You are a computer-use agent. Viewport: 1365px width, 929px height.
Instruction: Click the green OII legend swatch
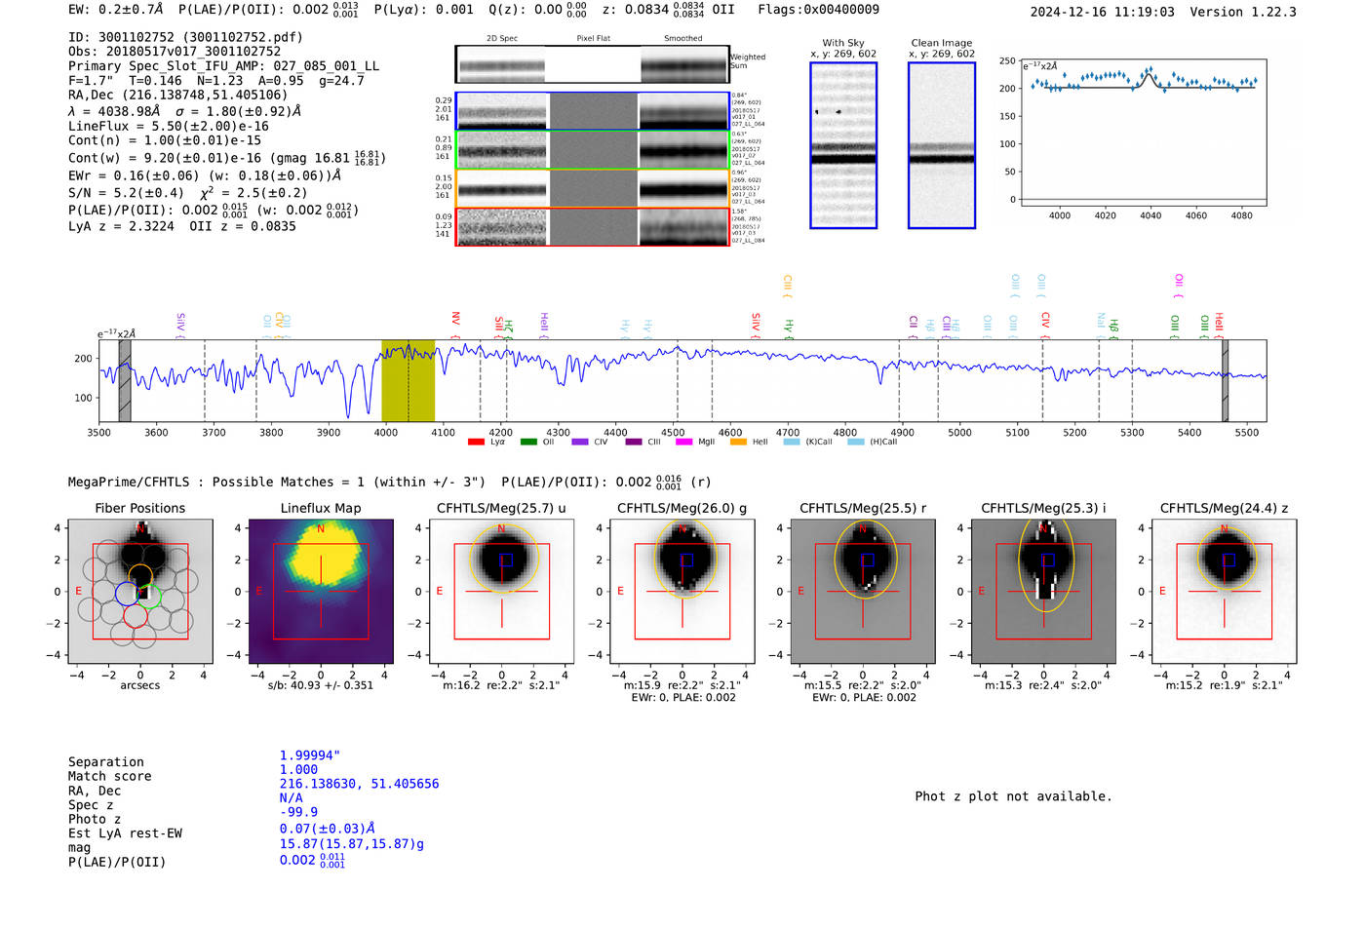528,443
